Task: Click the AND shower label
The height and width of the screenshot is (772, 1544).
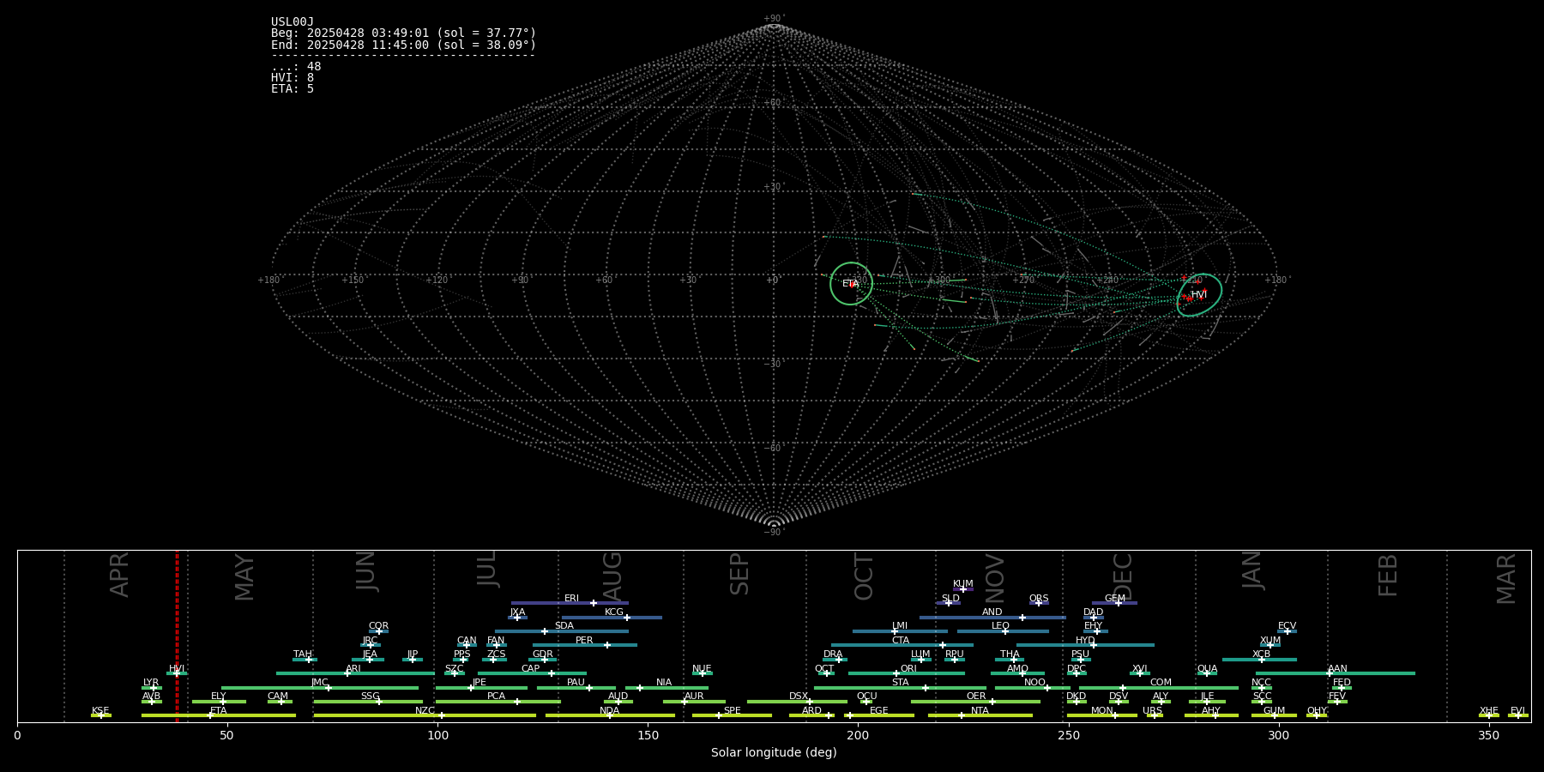Action: click(x=992, y=612)
